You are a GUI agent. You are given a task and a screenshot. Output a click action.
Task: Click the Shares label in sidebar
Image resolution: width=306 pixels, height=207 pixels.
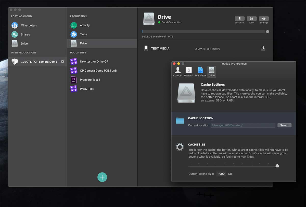(x=25, y=34)
